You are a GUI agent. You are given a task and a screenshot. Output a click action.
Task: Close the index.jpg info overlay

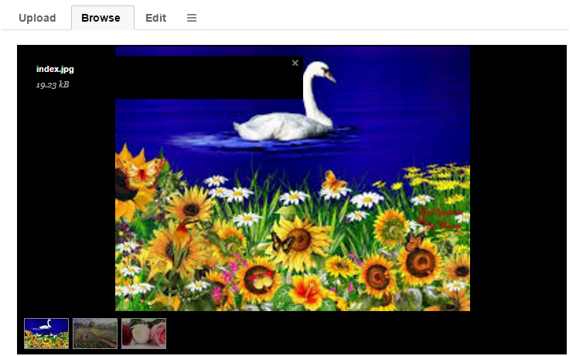tap(295, 63)
